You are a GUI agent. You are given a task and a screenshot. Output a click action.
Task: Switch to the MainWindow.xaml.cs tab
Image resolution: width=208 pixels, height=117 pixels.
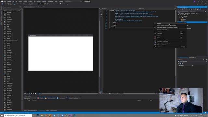tap(40, 7)
